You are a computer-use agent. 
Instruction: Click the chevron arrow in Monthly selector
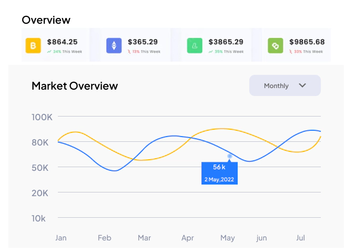[x=302, y=85]
